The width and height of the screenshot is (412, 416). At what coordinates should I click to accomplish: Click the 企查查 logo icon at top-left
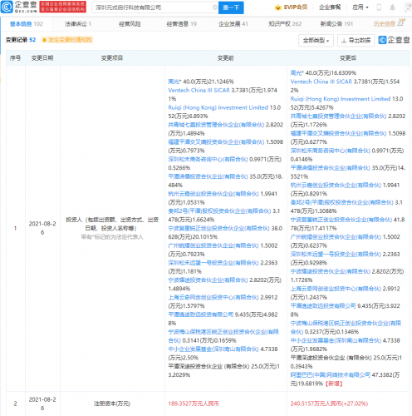tap(7, 7)
